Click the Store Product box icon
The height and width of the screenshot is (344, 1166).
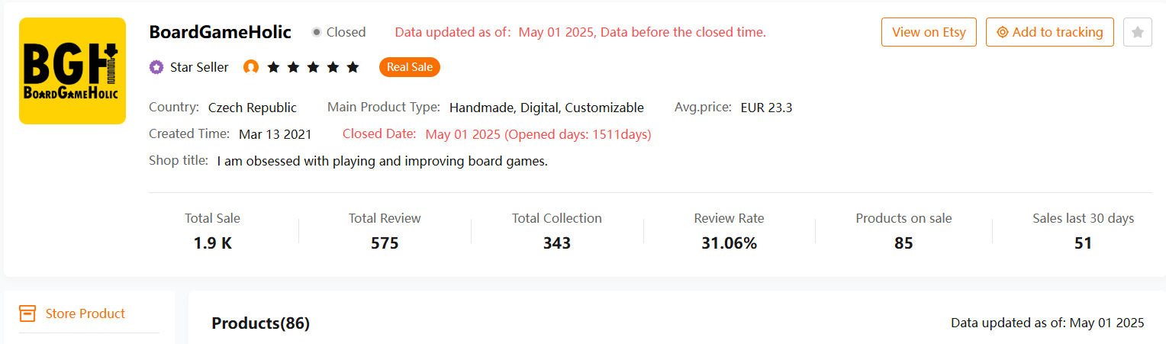coord(27,313)
